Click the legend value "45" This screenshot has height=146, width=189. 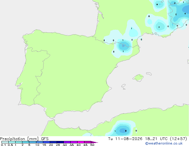click(85, 145)
